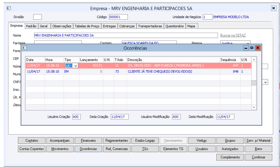The height and width of the screenshot is (167, 280).
Task: Click the Contas Correntes button
Action: pos(32,149)
